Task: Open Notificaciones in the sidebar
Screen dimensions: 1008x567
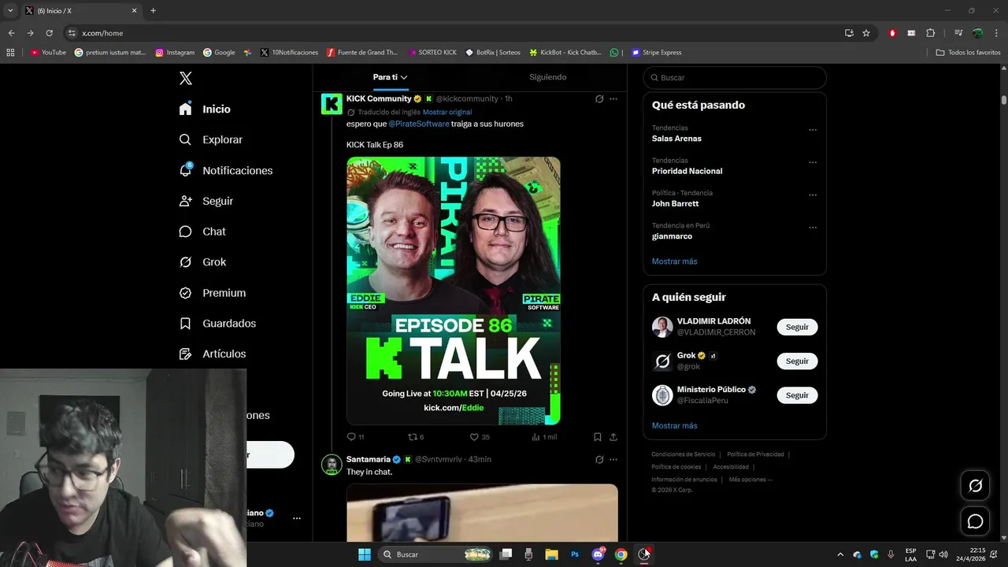Action: (226, 170)
